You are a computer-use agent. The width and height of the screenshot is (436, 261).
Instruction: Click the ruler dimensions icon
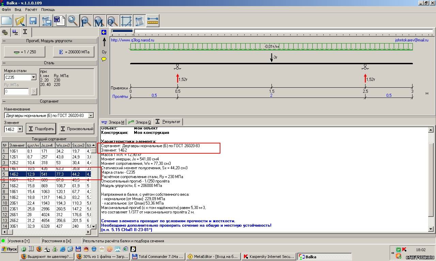(153, 21)
